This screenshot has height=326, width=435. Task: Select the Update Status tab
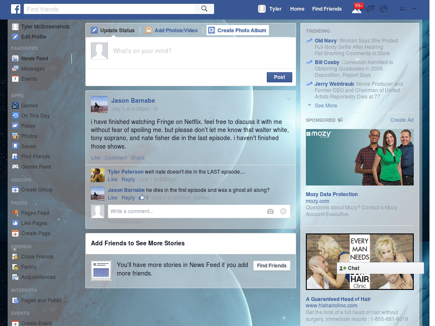tap(113, 30)
